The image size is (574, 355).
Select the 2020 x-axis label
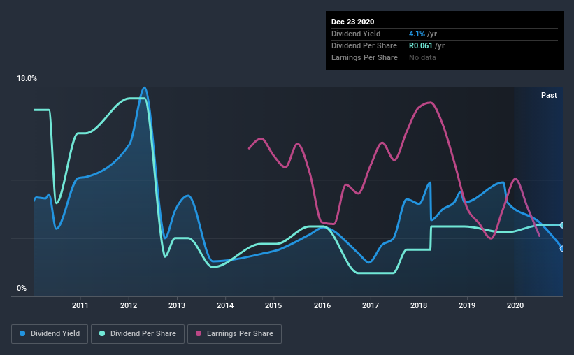tap(515, 305)
